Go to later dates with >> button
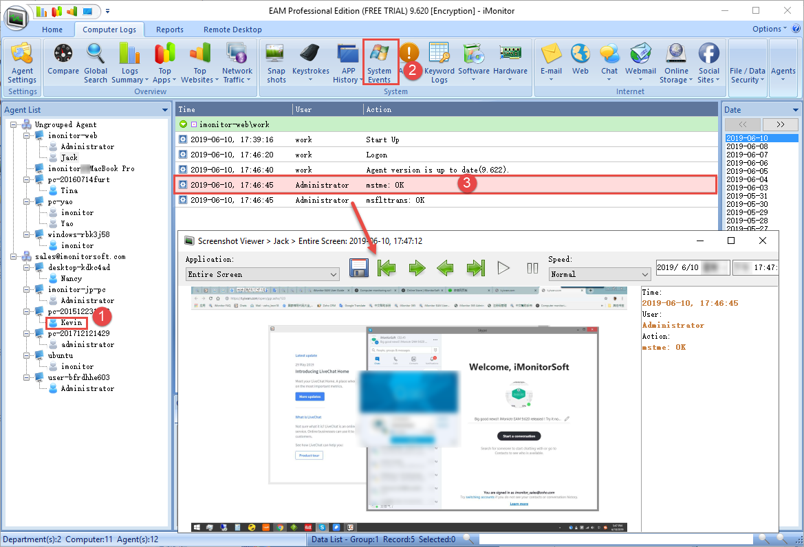Image resolution: width=804 pixels, height=547 pixels. [x=781, y=124]
